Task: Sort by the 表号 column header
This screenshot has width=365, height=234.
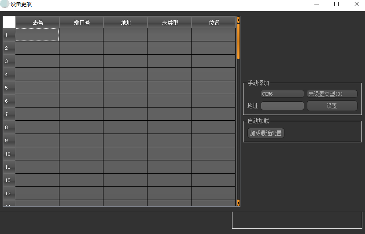Action: (x=37, y=22)
